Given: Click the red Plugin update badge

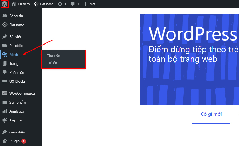Looking at the screenshot, I should [x=24, y=141].
